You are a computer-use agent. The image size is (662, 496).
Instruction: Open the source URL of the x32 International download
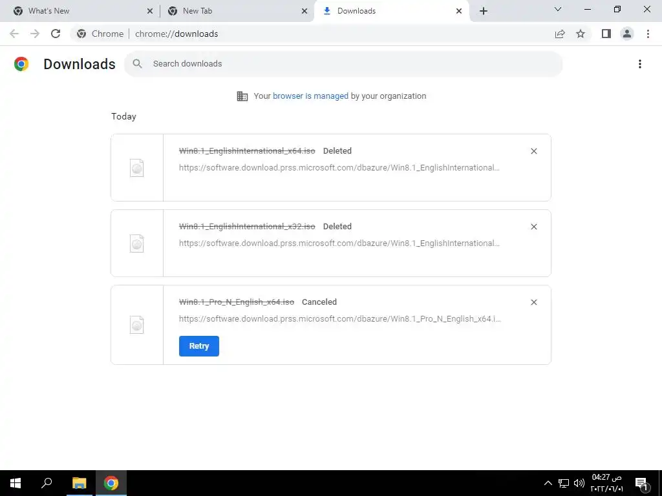tap(339, 243)
